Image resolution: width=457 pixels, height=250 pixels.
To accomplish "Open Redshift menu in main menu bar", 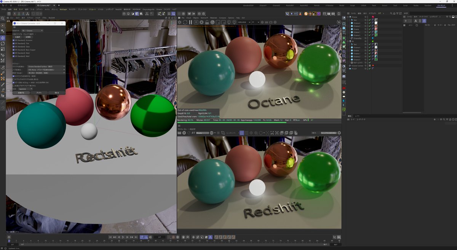I will (x=118, y=9).
